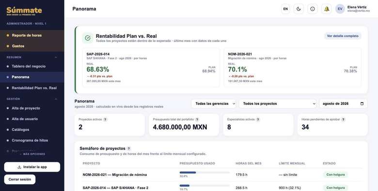Viewport: 378px width, 191px height.
Task: Click Con holgura badge for NOM-2026-021
Action: 335,175
